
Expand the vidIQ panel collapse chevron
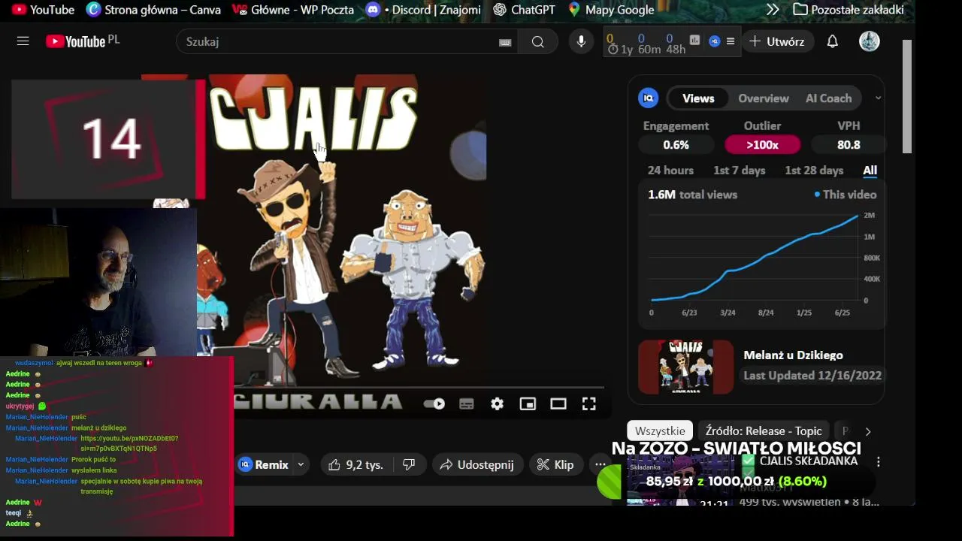(878, 98)
